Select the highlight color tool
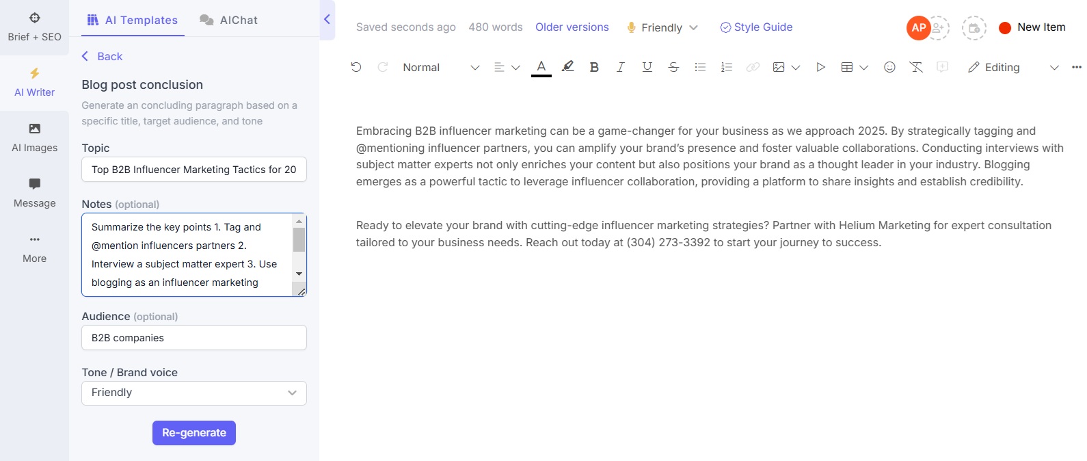This screenshot has width=1087, height=461. tap(567, 67)
